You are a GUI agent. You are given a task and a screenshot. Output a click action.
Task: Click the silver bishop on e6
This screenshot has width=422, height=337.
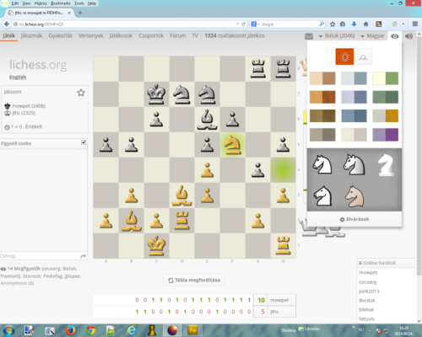207,120
